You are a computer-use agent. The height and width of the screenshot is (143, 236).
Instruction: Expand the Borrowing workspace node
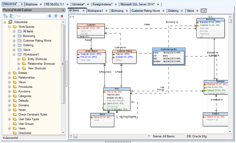coord(14,36)
